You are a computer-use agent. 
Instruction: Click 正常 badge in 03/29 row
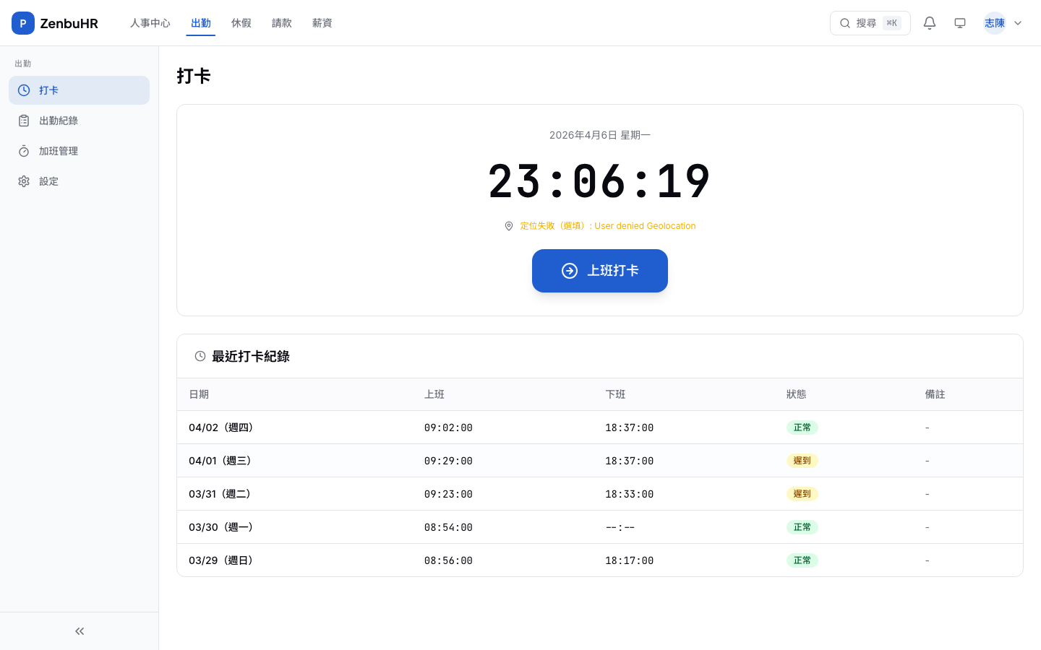click(x=802, y=560)
